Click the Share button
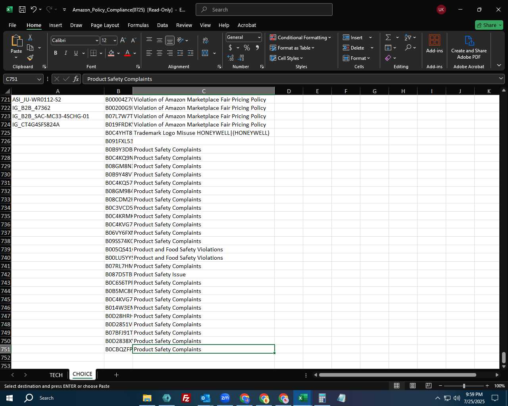 pos(489,25)
